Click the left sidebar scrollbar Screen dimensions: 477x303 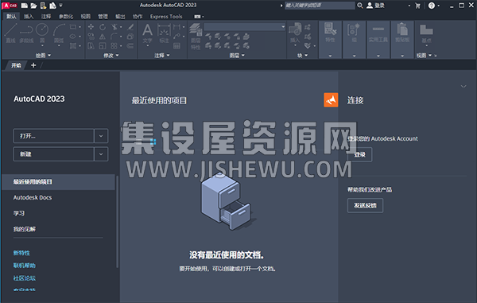117,222
